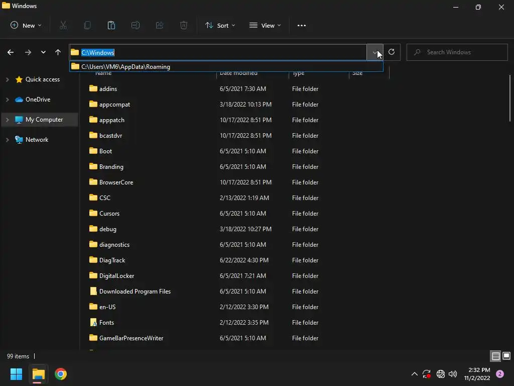Go back with the left arrow
Viewport: 514px width, 386px height.
pyautogui.click(x=11, y=52)
